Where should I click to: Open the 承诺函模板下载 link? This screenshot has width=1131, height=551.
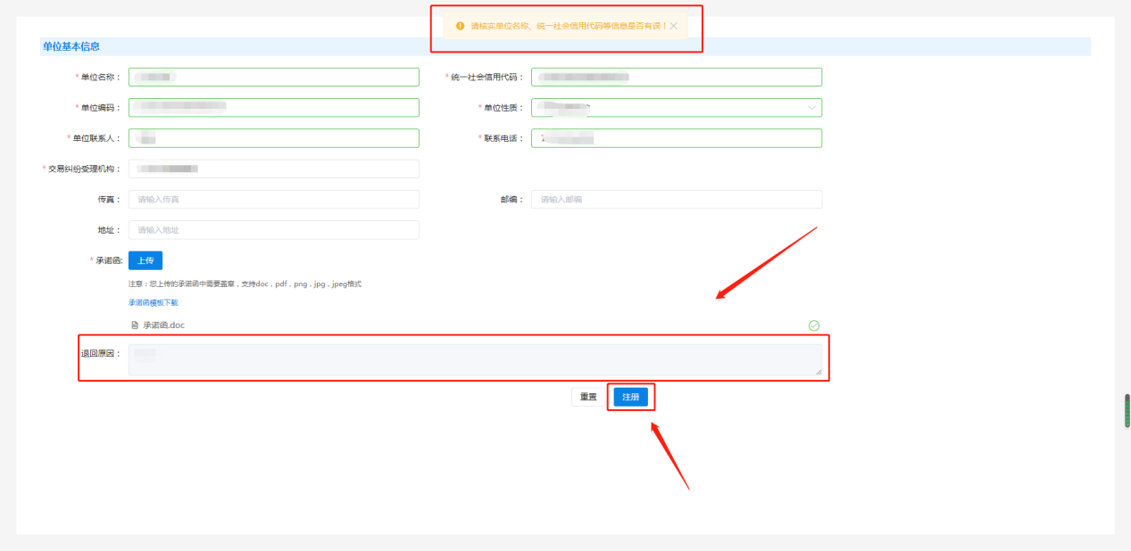153,303
